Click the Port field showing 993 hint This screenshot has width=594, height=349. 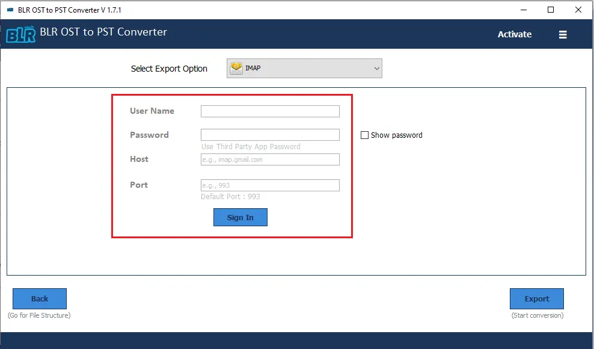click(269, 185)
